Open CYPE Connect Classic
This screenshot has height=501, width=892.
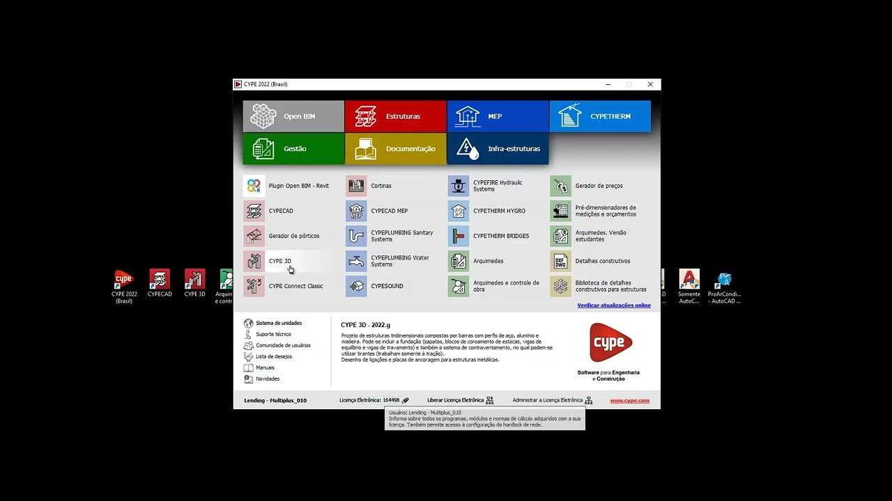tap(284, 286)
